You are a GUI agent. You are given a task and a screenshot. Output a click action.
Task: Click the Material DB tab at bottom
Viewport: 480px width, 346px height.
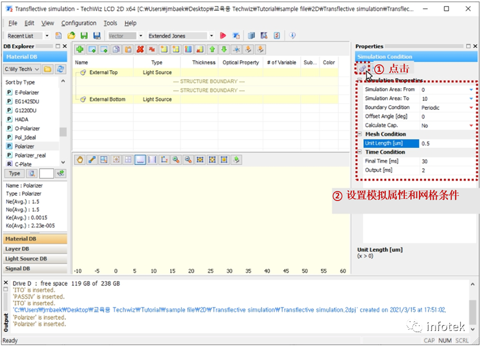click(35, 239)
